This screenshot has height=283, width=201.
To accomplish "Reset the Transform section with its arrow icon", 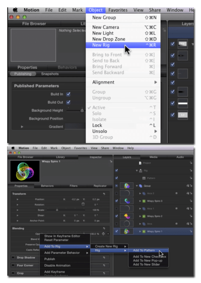I will tap(104, 194).
